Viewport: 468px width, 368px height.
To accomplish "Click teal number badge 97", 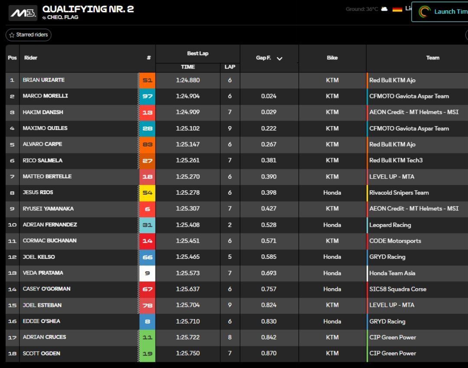I will tap(147, 96).
